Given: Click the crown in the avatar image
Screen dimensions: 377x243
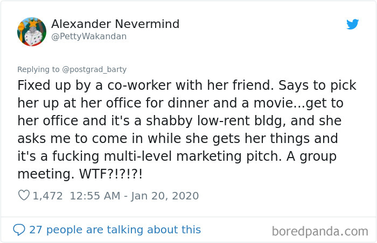Looking at the screenshot, I should coord(32,23).
